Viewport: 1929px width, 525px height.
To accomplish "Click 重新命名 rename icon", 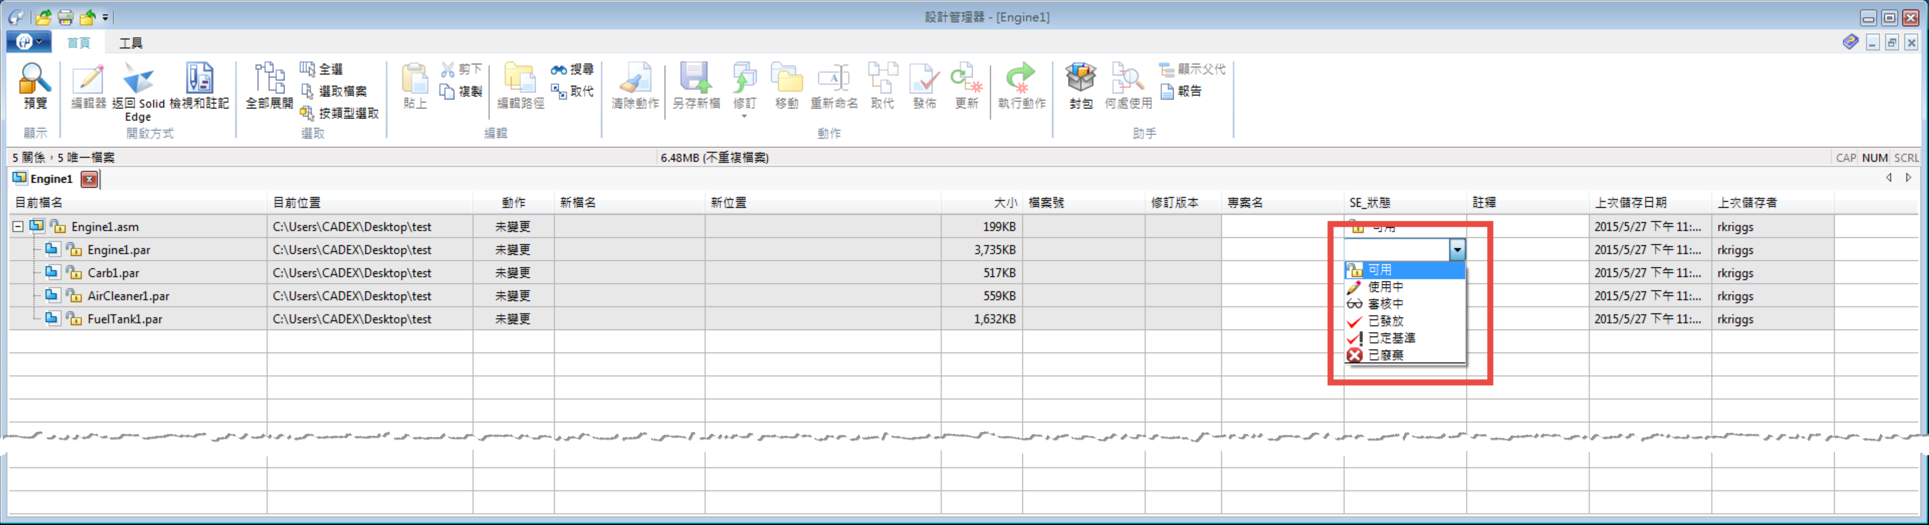I will pyautogui.click(x=833, y=78).
